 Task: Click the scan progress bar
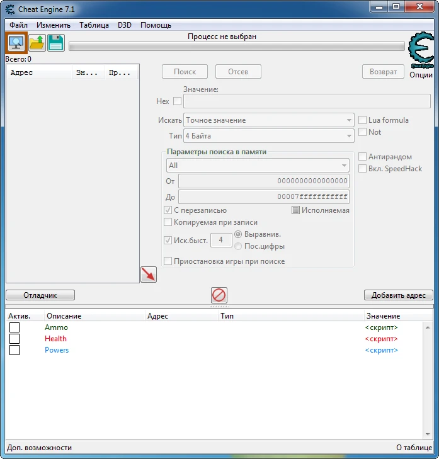coord(237,46)
